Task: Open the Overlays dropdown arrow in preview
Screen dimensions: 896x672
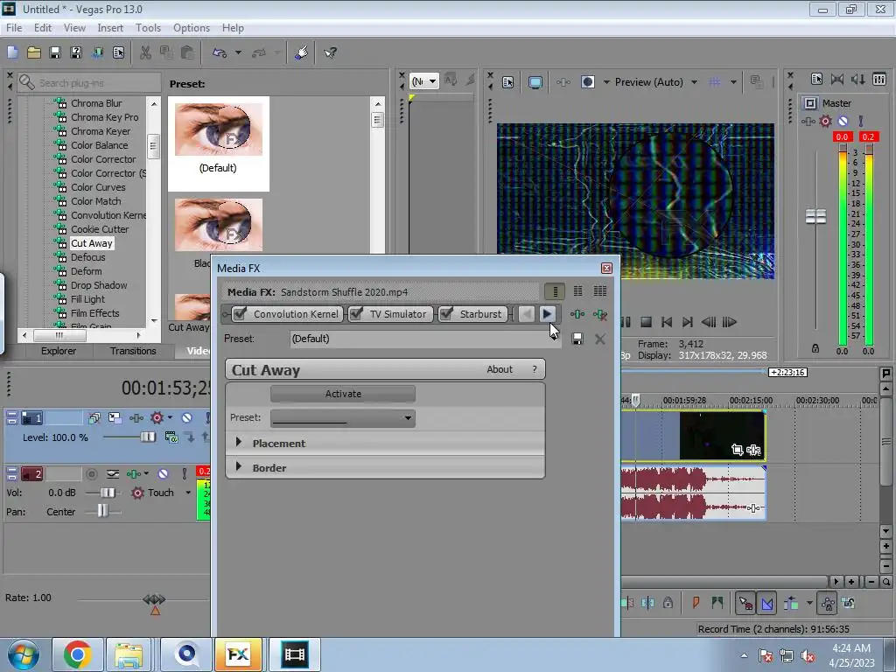Action: point(733,82)
